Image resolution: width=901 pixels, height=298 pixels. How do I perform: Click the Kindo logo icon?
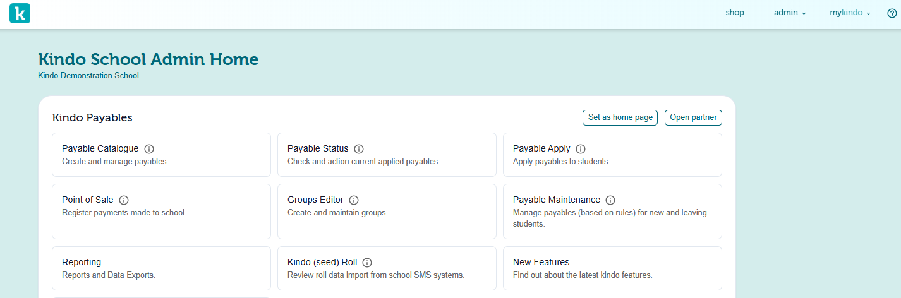(x=20, y=13)
